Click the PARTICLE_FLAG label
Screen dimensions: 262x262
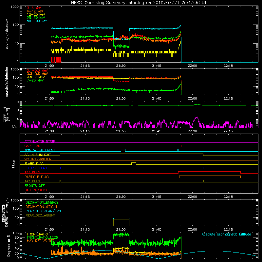pos(37,177)
